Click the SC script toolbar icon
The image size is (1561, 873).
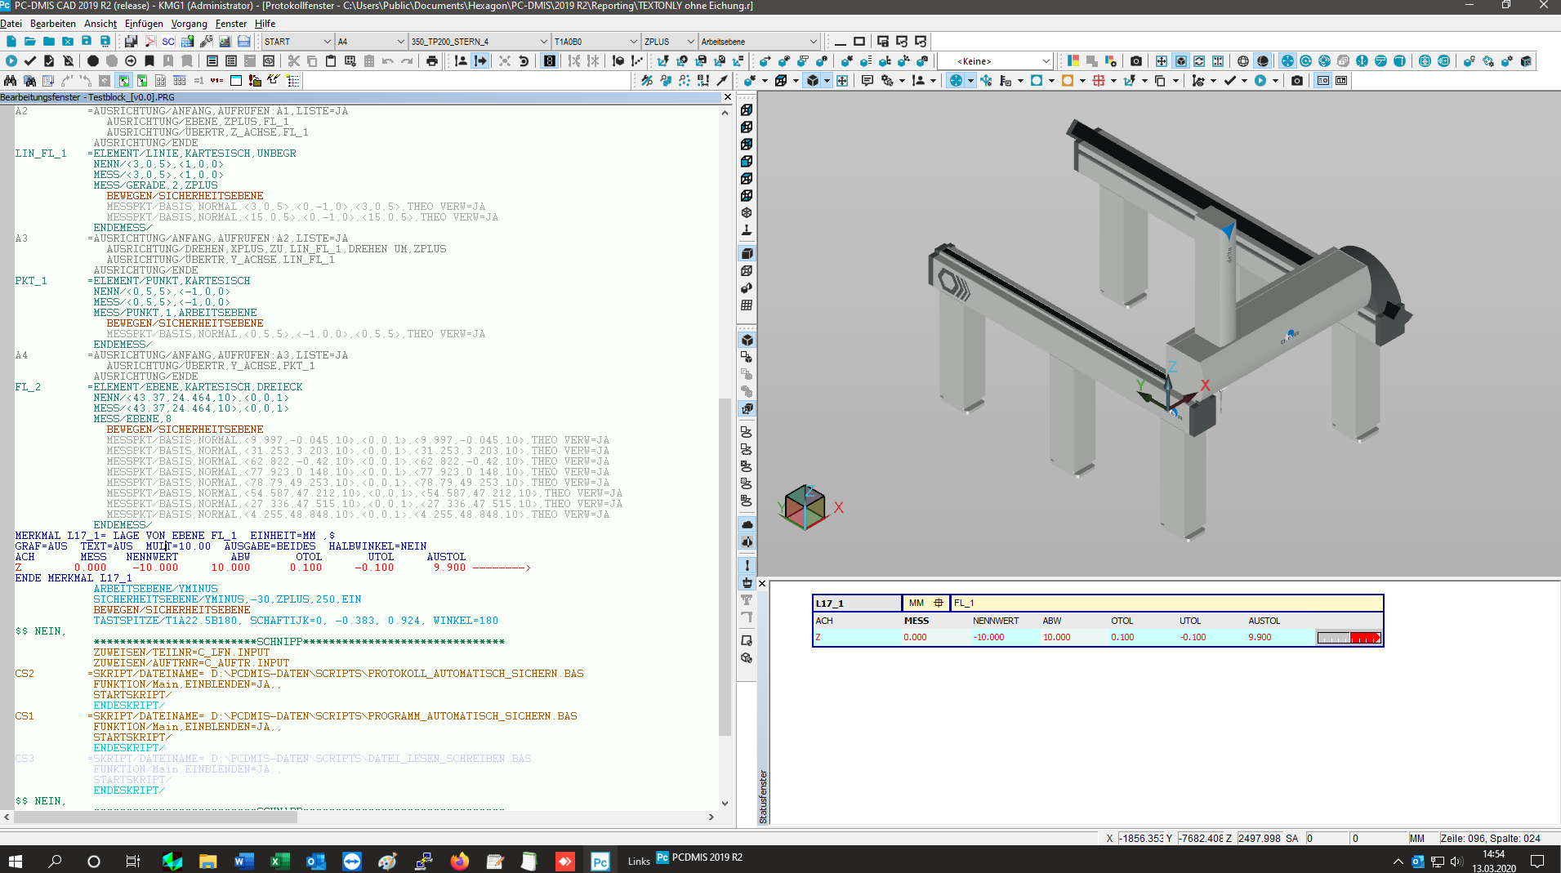coord(168,41)
